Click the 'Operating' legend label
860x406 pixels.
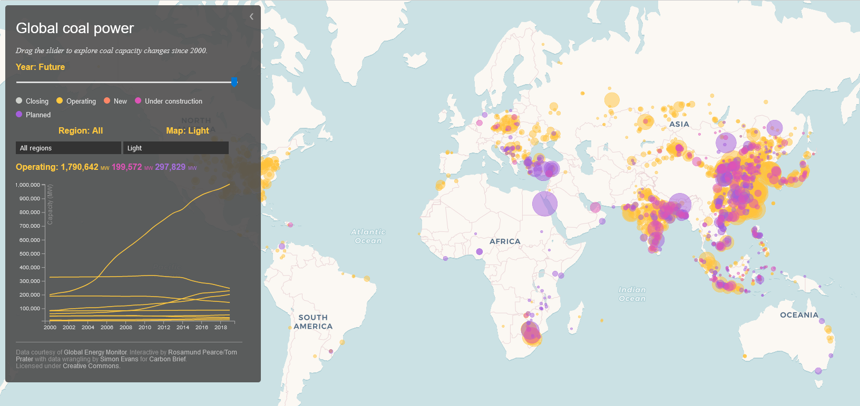coord(81,101)
